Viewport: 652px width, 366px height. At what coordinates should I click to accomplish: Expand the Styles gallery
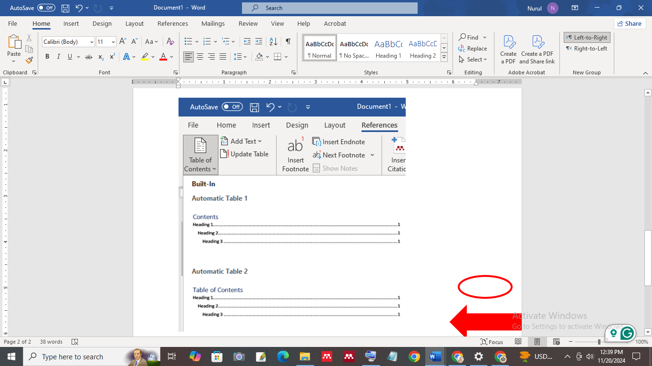click(x=444, y=57)
